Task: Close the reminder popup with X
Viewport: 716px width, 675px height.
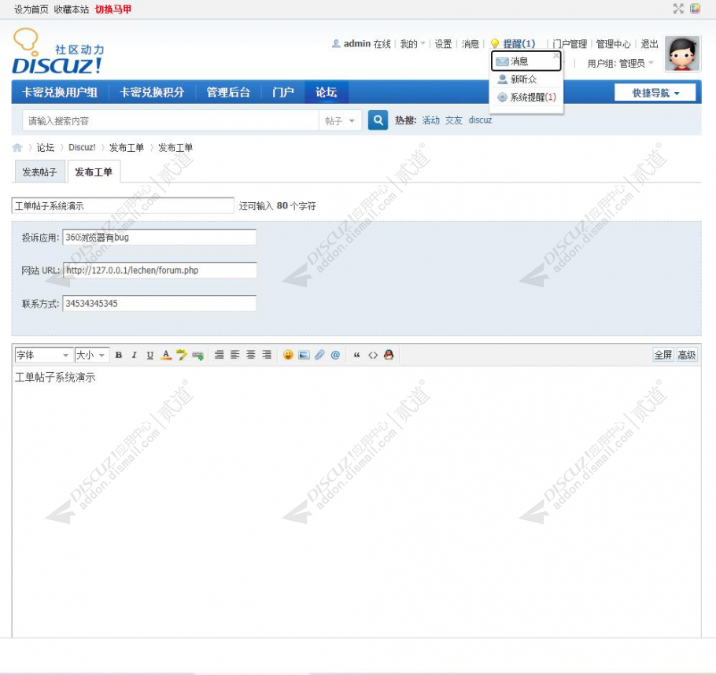Action: click(555, 56)
